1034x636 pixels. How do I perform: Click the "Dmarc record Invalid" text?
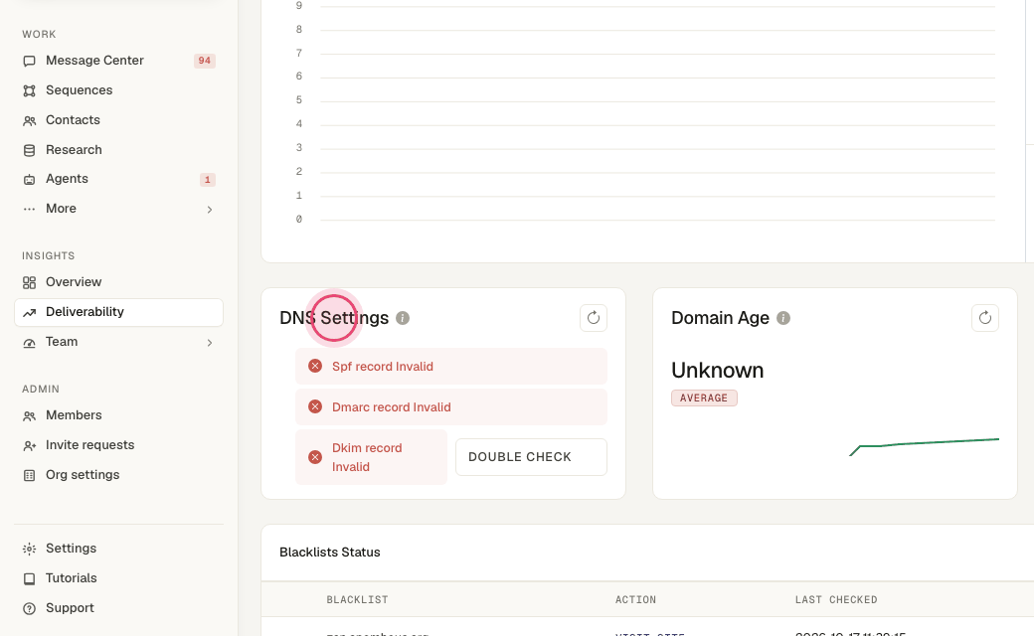click(392, 407)
